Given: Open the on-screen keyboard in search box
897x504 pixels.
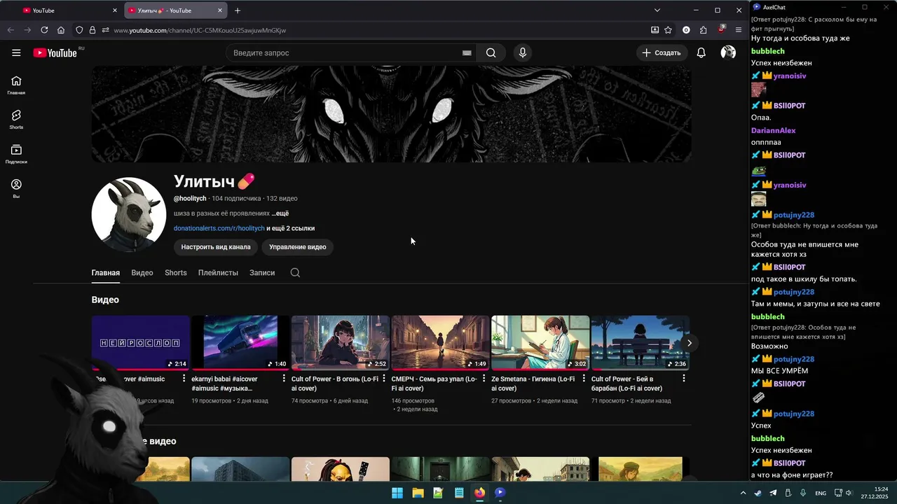Looking at the screenshot, I should [x=467, y=53].
